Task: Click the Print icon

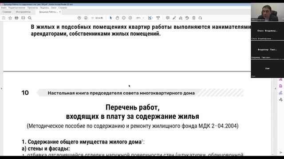Action: pyautogui.click(x=16, y=18)
